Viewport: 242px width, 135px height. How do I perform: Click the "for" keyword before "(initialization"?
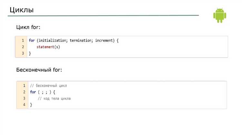pyautogui.click(x=32, y=40)
